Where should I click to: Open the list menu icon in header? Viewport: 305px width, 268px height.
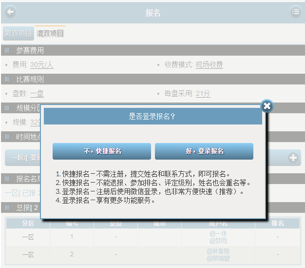pos(295,12)
